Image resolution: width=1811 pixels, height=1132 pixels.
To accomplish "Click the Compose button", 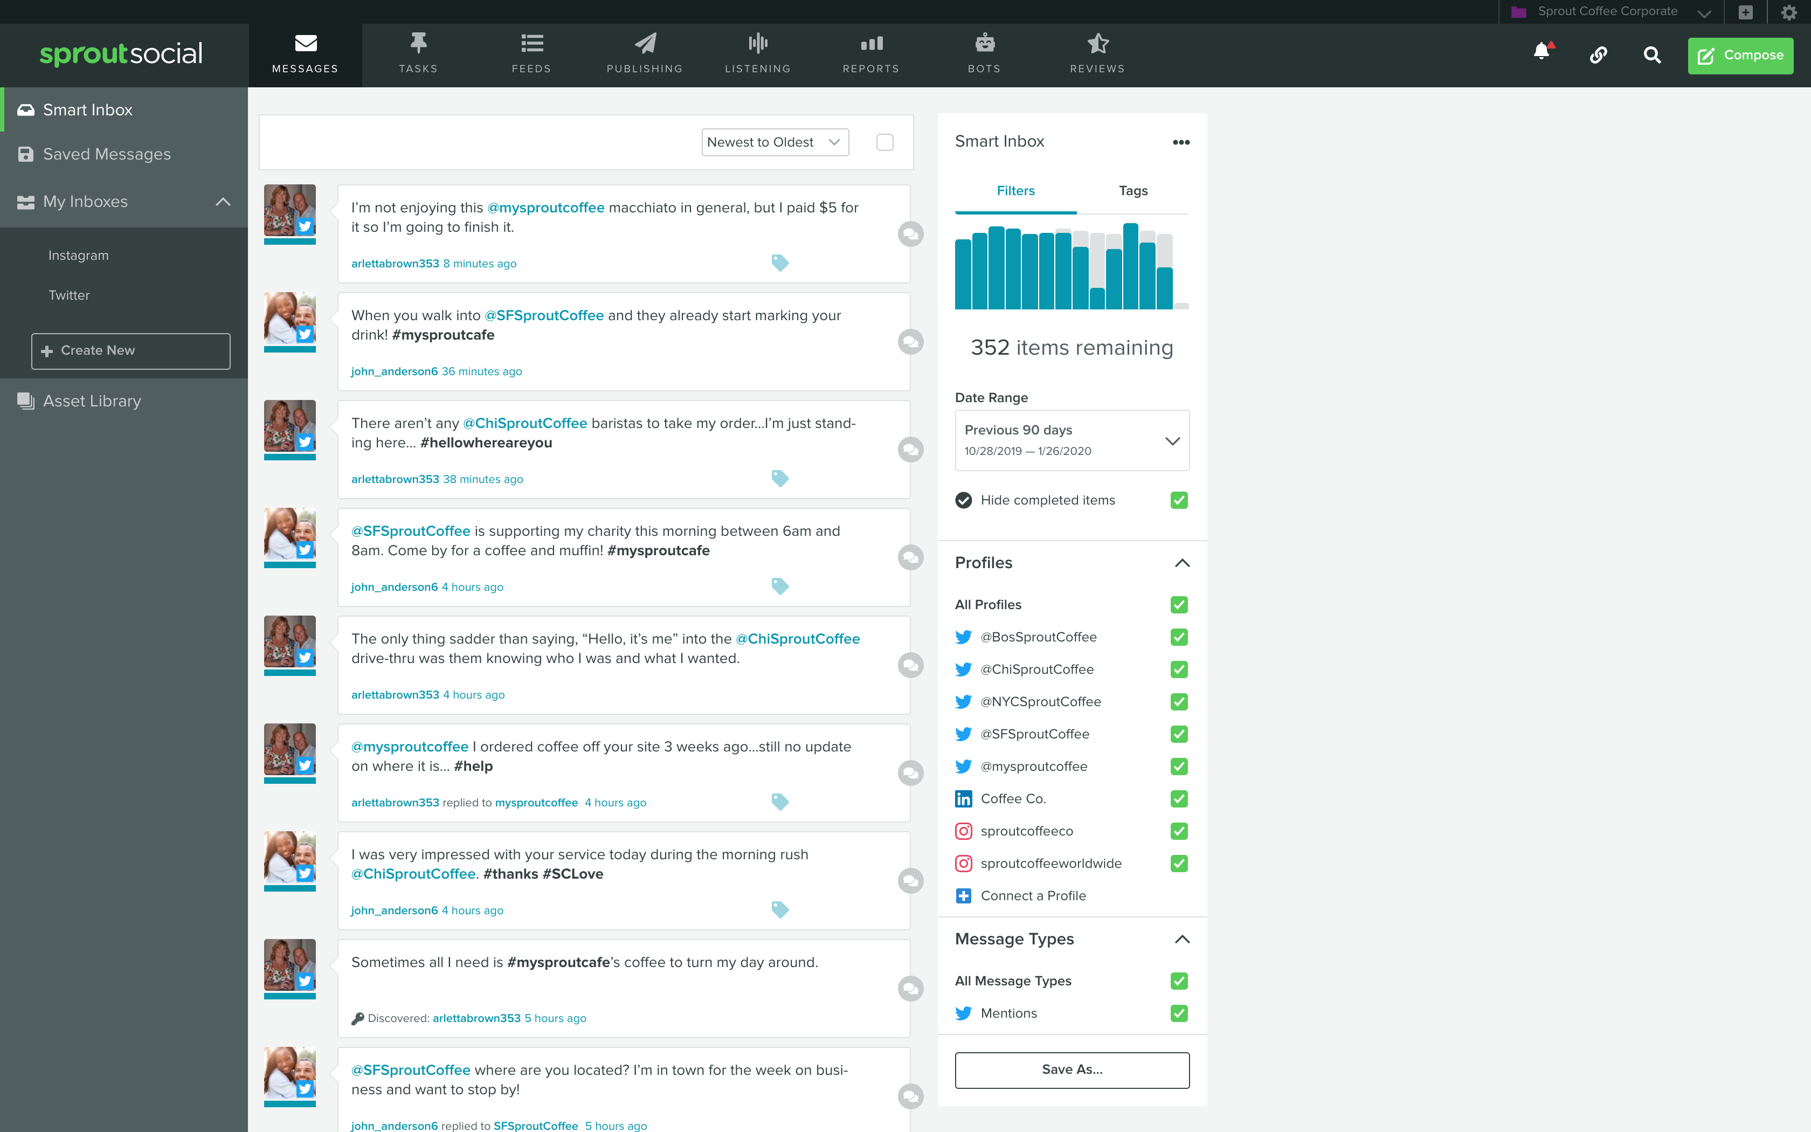I will click(x=1740, y=56).
